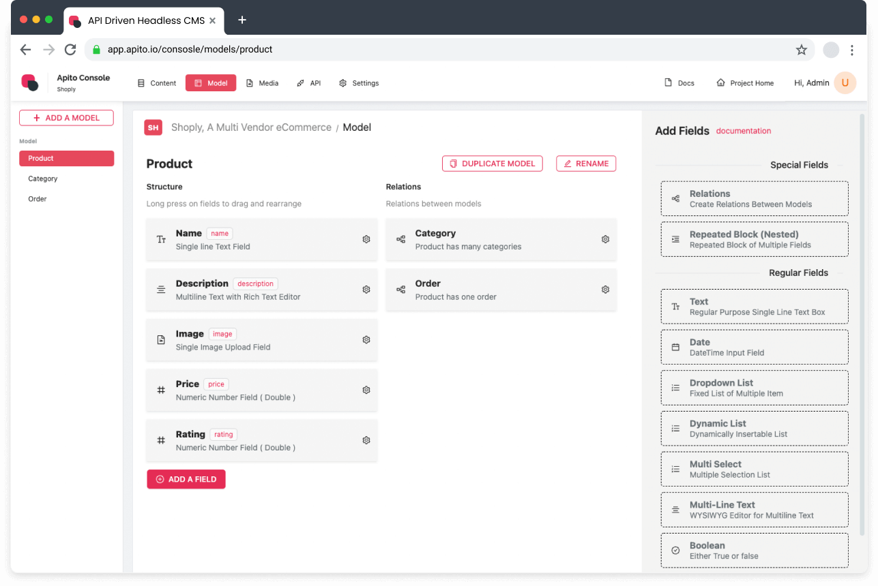Switch to the Content tab

(x=157, y=83)
